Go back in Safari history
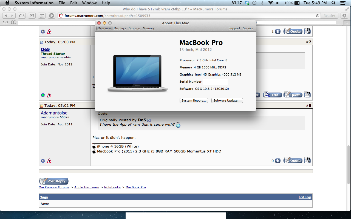Viewport: 351px width, 219px height. (x=6, y=16)
